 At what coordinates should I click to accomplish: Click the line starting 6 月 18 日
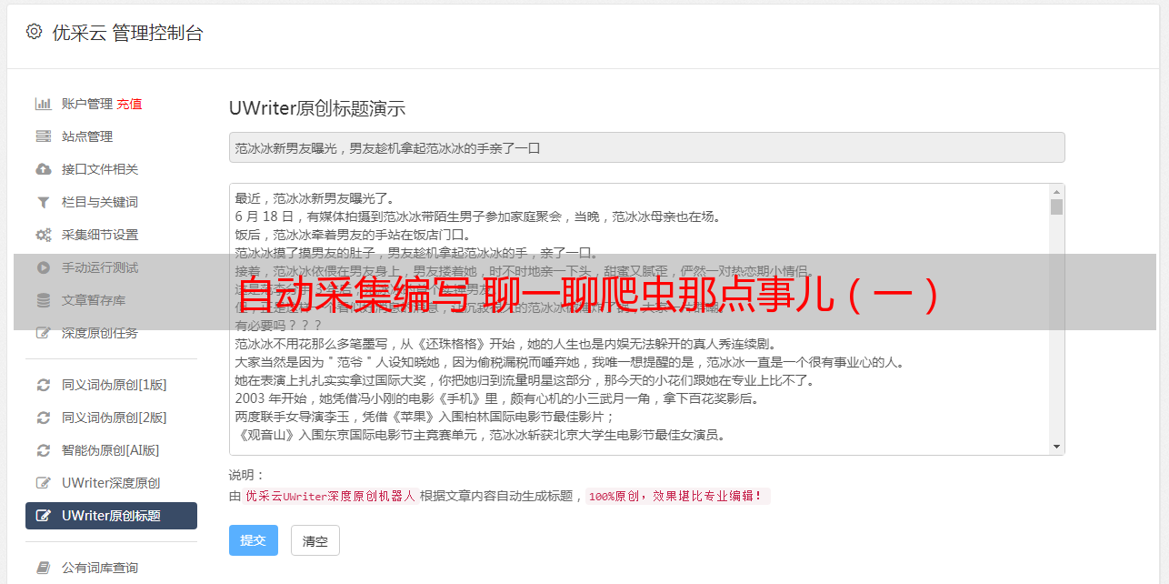[477, 216]
